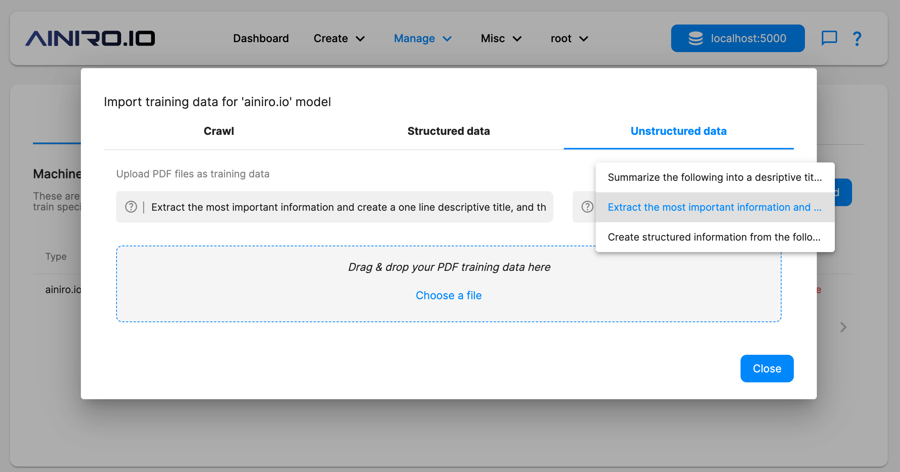Click the database icon on localhost:5000 button
This screenshot has width=900, height=472.
click(696, 38)
